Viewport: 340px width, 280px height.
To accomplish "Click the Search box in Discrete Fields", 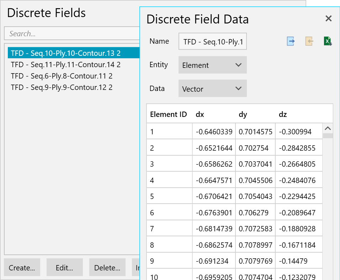I will point(72,33).
